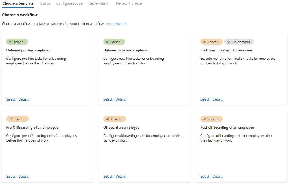Viewport: 292px width, 185px height.
Task: Select the Offboard an employee template
Action: coord(108,177)
